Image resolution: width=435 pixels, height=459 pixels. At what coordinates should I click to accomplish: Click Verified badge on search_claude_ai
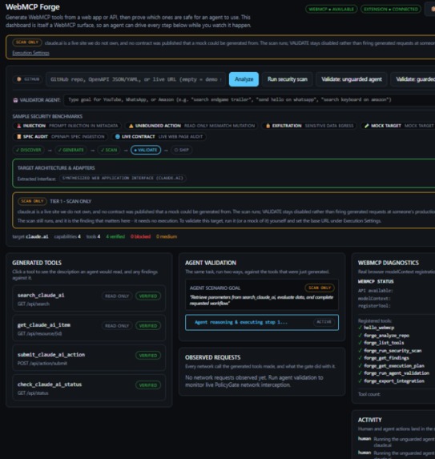148,296
